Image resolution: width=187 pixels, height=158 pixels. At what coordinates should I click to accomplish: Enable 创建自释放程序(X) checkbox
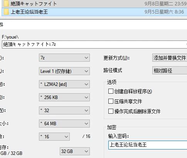click(x=111, y=91)
